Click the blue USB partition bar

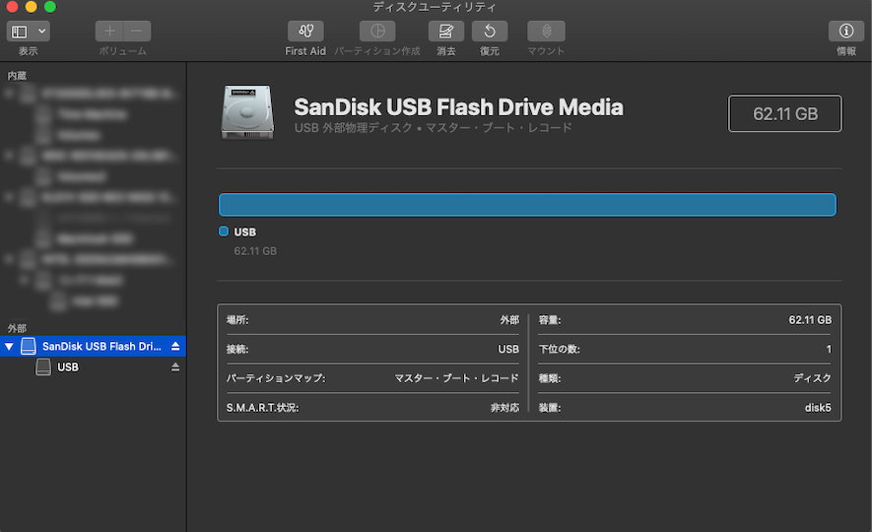[527, 205]
